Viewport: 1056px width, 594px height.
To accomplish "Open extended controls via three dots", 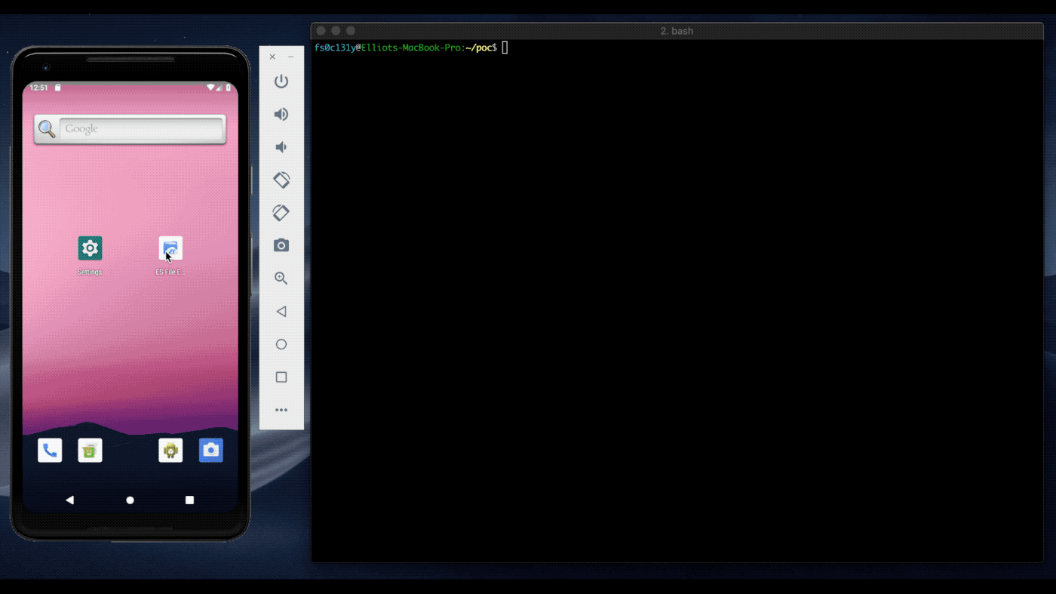I will [x=281, y=410].
